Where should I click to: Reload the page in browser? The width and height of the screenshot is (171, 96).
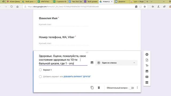click(x=11, y=6)
